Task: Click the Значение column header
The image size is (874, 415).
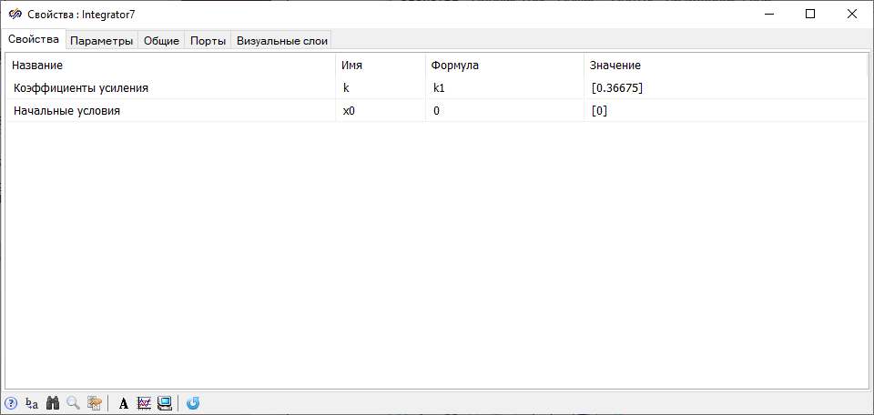Action: click(615, 66)
